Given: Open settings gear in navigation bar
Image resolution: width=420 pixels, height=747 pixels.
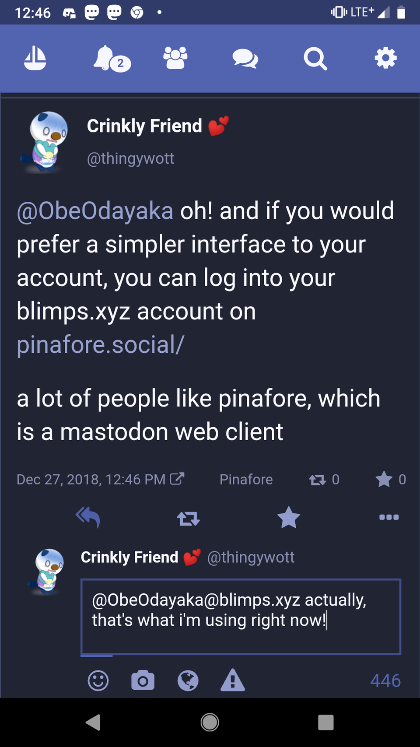Looking at the screenshot, I should click(x=385, y=58).
